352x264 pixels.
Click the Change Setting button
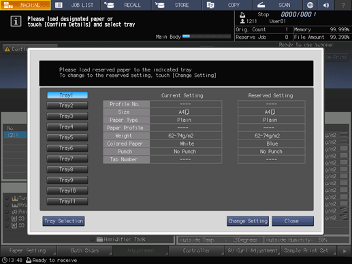[x=248, y=221]
